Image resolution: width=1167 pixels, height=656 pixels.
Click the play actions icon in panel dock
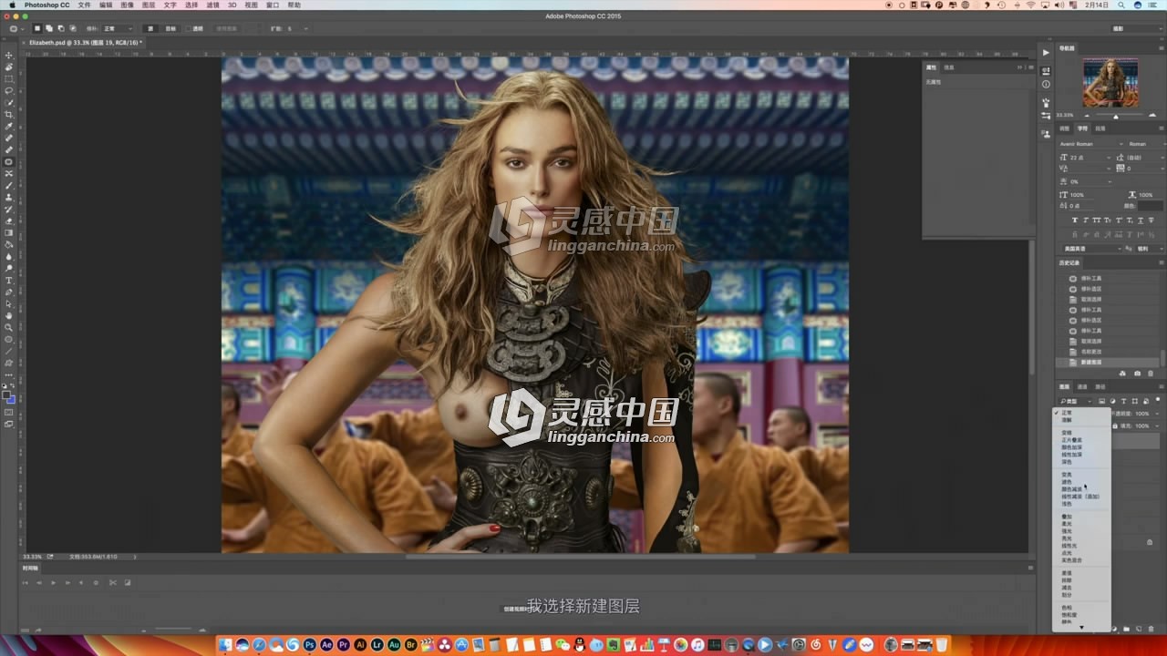coord(1046,53)
